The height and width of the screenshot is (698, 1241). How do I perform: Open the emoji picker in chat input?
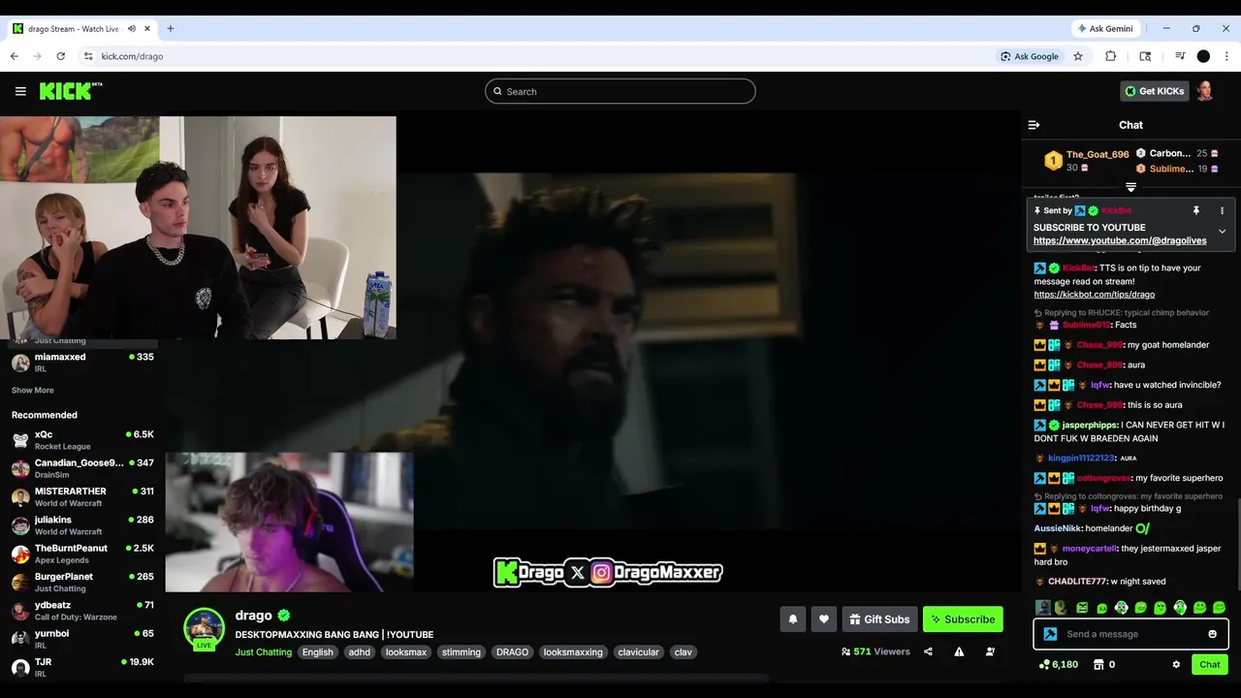click(1212, 634)
